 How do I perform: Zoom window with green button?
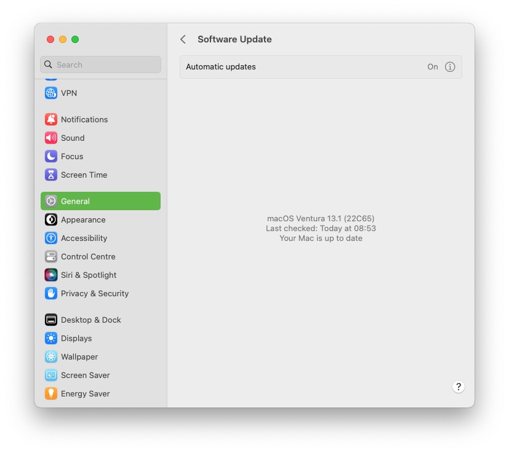[x=75, y=39]
